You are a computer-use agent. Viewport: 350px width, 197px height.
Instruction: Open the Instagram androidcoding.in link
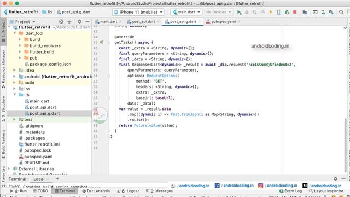278,186
